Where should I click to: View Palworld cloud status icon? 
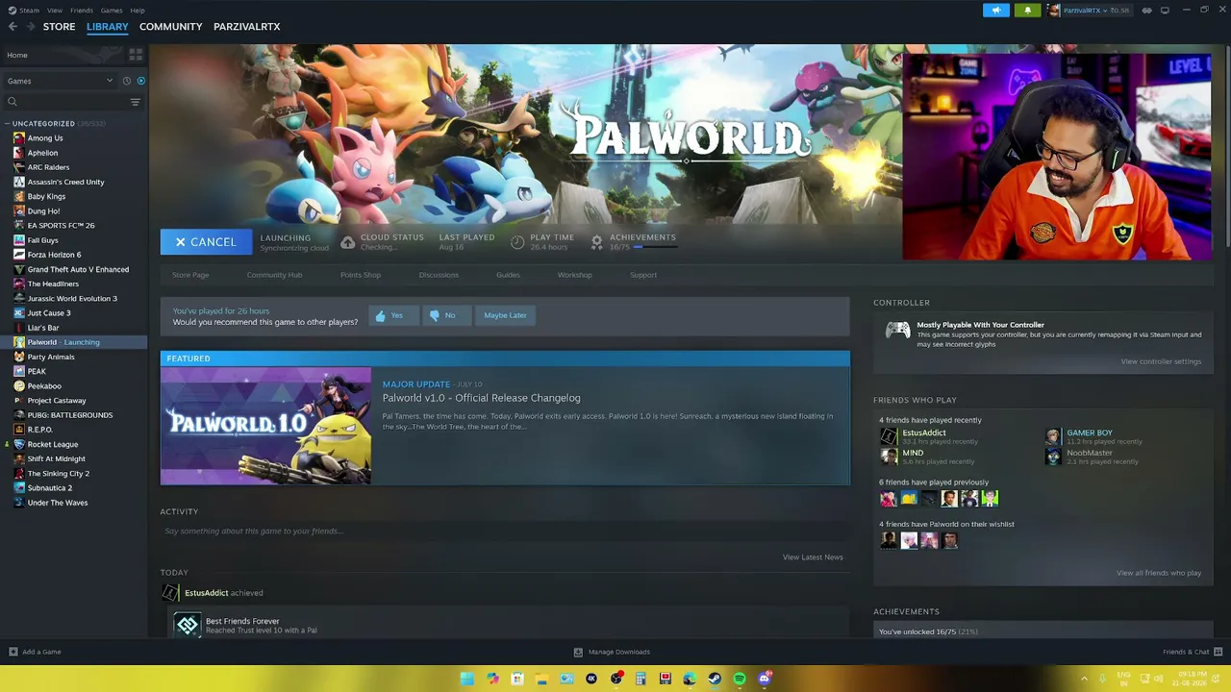[x=347, y=242]
